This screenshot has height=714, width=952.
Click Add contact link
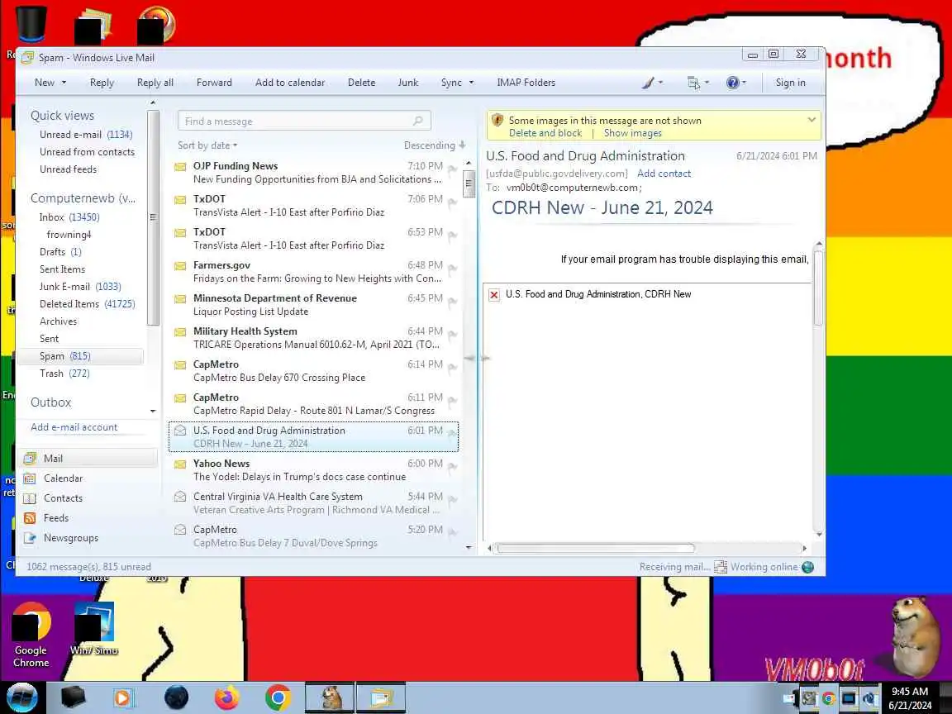664,174
